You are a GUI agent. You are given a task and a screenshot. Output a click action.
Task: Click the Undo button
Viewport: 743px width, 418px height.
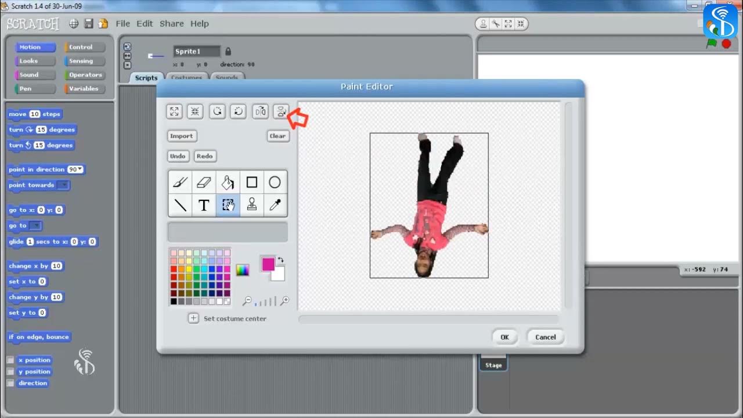point(178,156)
